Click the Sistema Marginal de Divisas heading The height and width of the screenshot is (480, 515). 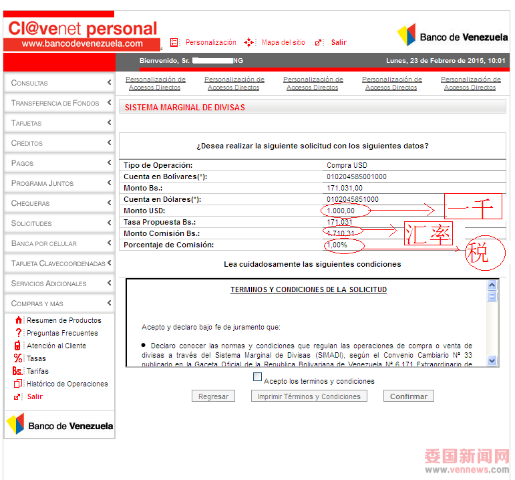184,108
